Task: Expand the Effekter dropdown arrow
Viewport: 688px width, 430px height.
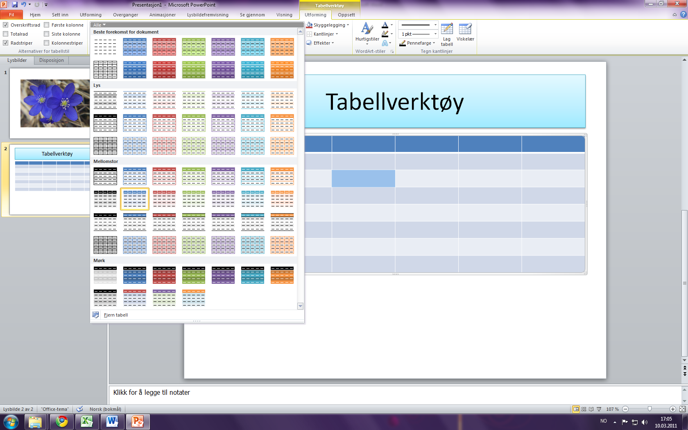Action: tap(333, 43)
